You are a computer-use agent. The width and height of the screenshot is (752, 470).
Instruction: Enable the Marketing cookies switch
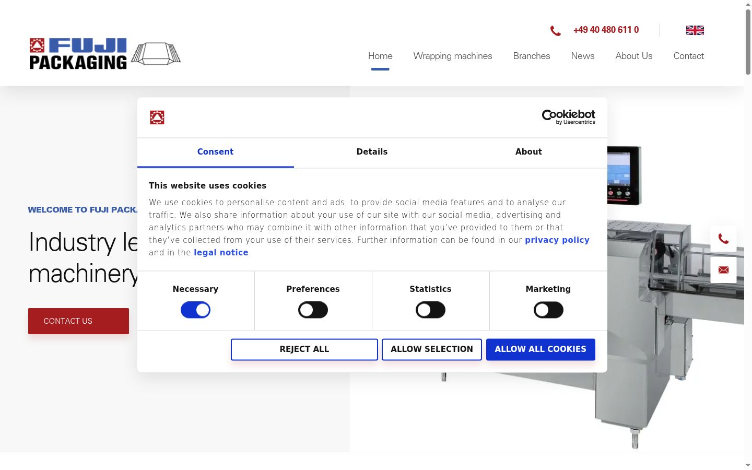tap(548, 310)
